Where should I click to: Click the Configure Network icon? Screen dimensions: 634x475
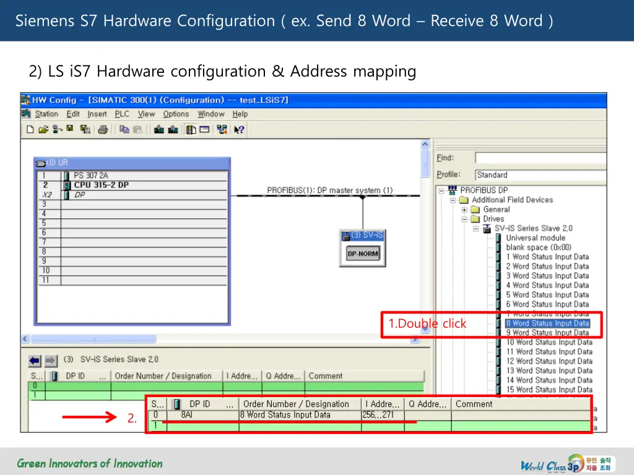pyautogui.click(x=222, y=130)
